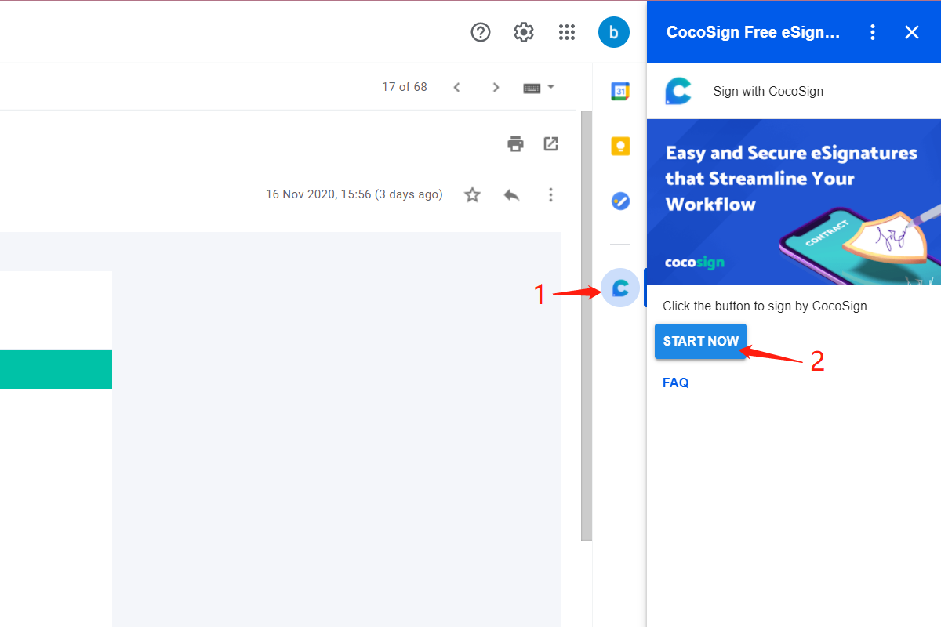941x627 pixels.
Task: Open Gmail settings gear
Action: pos(524,32)
